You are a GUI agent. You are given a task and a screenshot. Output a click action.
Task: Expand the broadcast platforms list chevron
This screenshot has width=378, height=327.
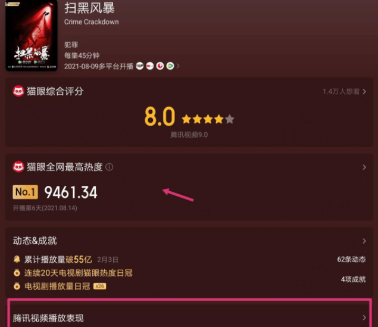pyautogui.click(x=178, y=66)
